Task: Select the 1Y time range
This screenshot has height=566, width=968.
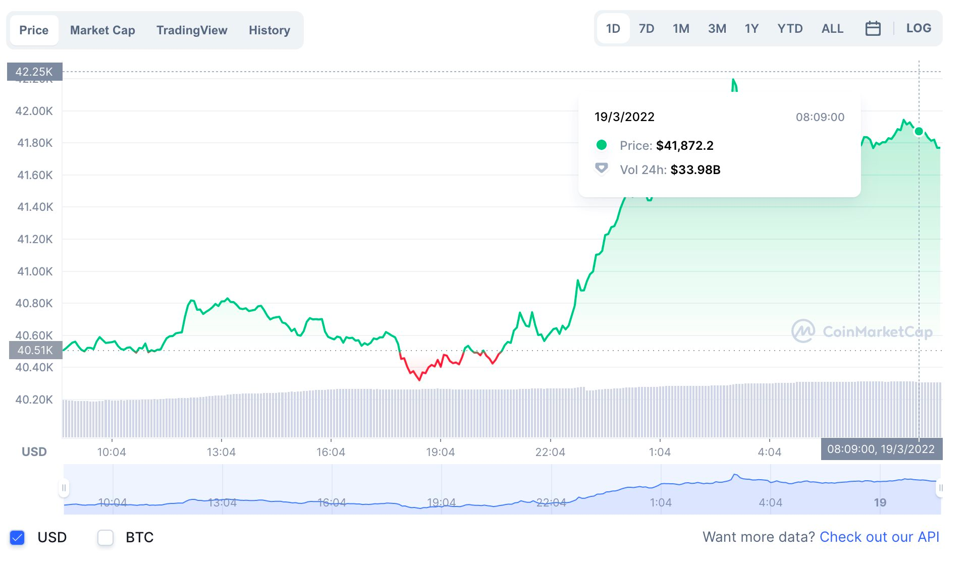Action: pyautogui.click(x=751, y=29)
